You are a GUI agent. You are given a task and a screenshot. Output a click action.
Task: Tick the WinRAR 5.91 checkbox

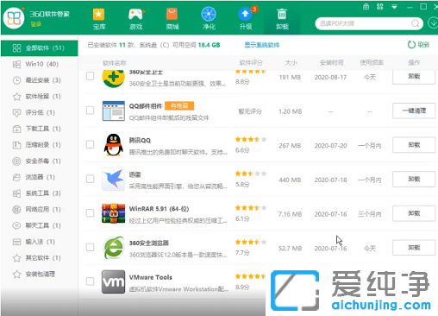click(91, 213)
